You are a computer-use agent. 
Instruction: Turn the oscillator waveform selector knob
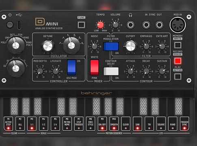(71, 45)
